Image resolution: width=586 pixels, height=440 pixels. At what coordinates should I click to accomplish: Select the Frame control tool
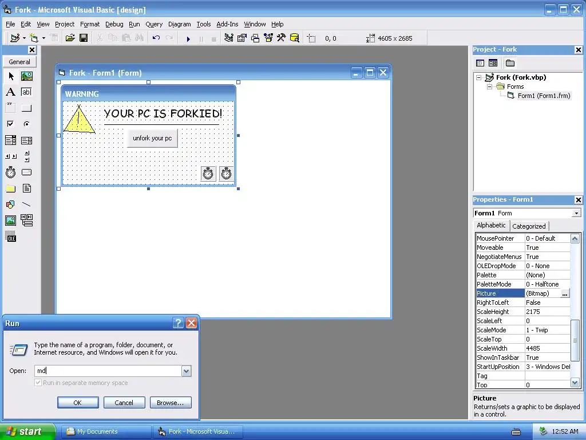(x=11, y=108)
